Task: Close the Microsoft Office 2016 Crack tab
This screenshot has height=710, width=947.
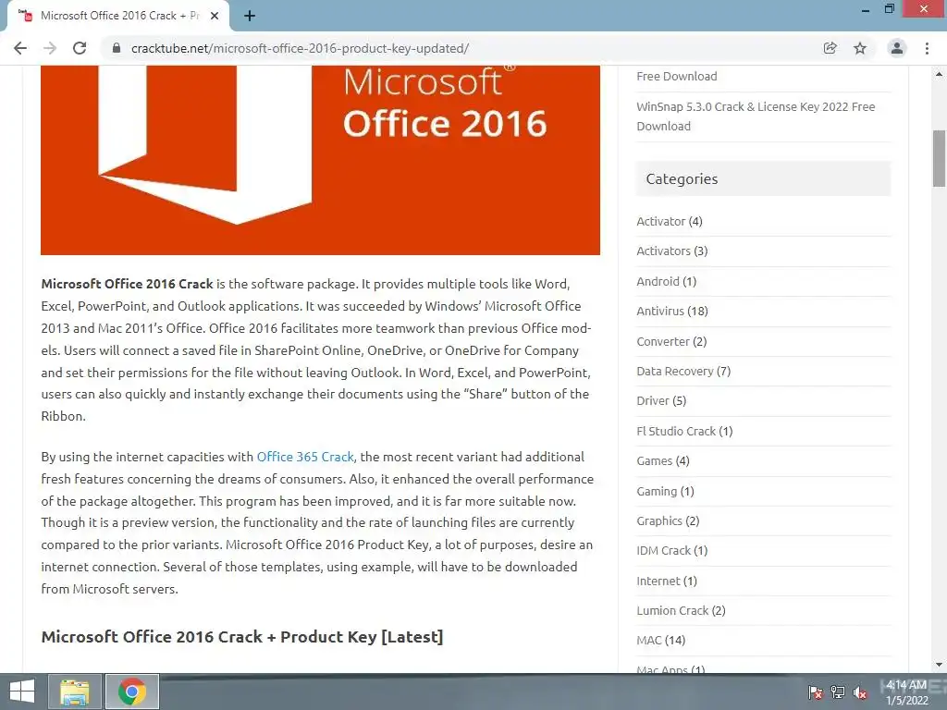Action: pyautogui.click(x=215, y=16)
